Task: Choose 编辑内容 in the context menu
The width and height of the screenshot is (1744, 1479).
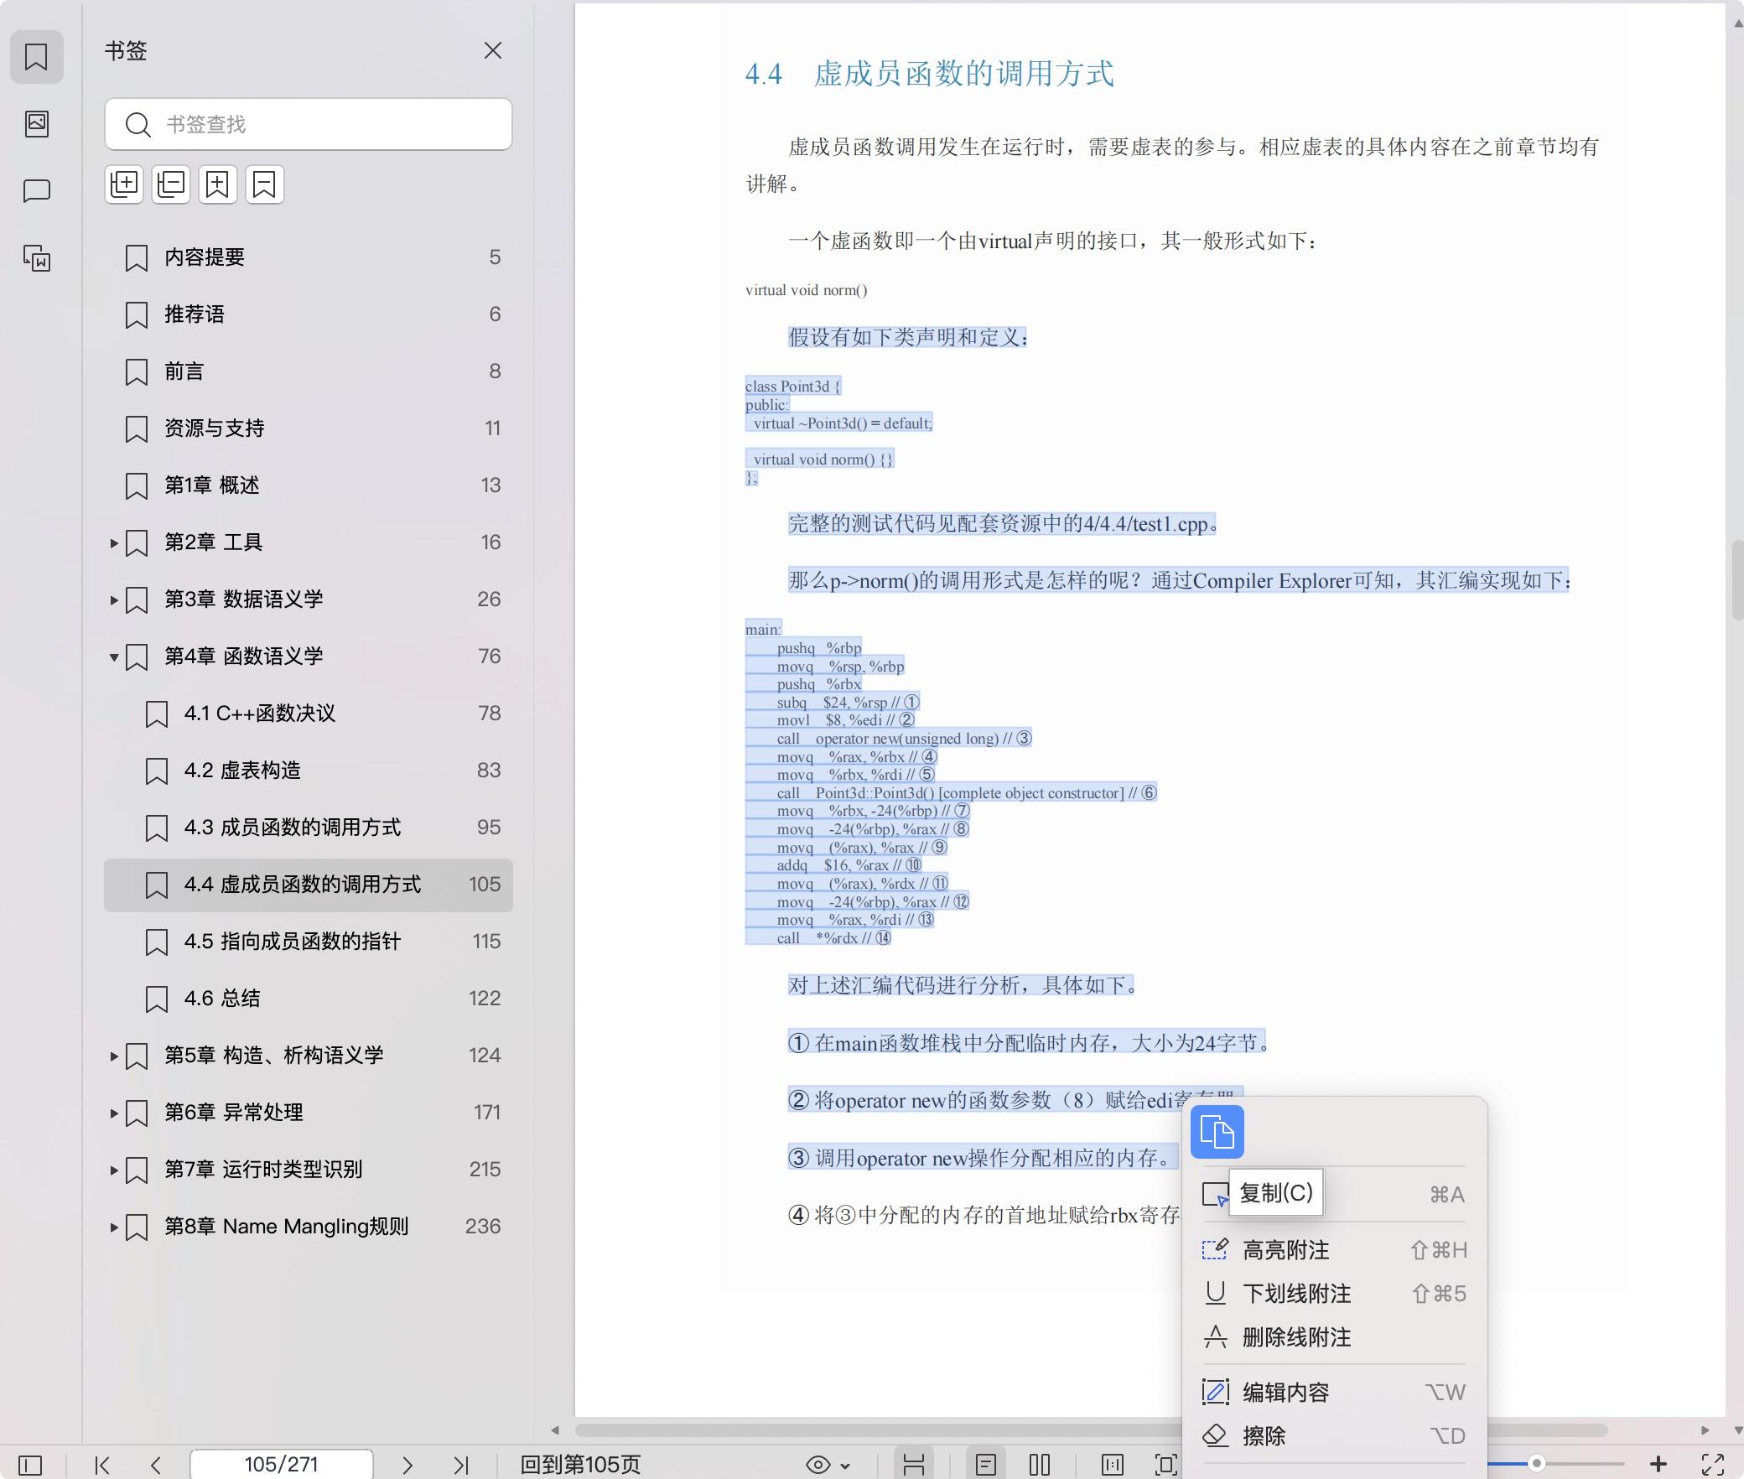Action: coord(1286,1393)
